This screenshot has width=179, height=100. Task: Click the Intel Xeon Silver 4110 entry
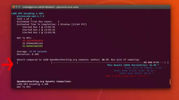[x=135, y=71]
